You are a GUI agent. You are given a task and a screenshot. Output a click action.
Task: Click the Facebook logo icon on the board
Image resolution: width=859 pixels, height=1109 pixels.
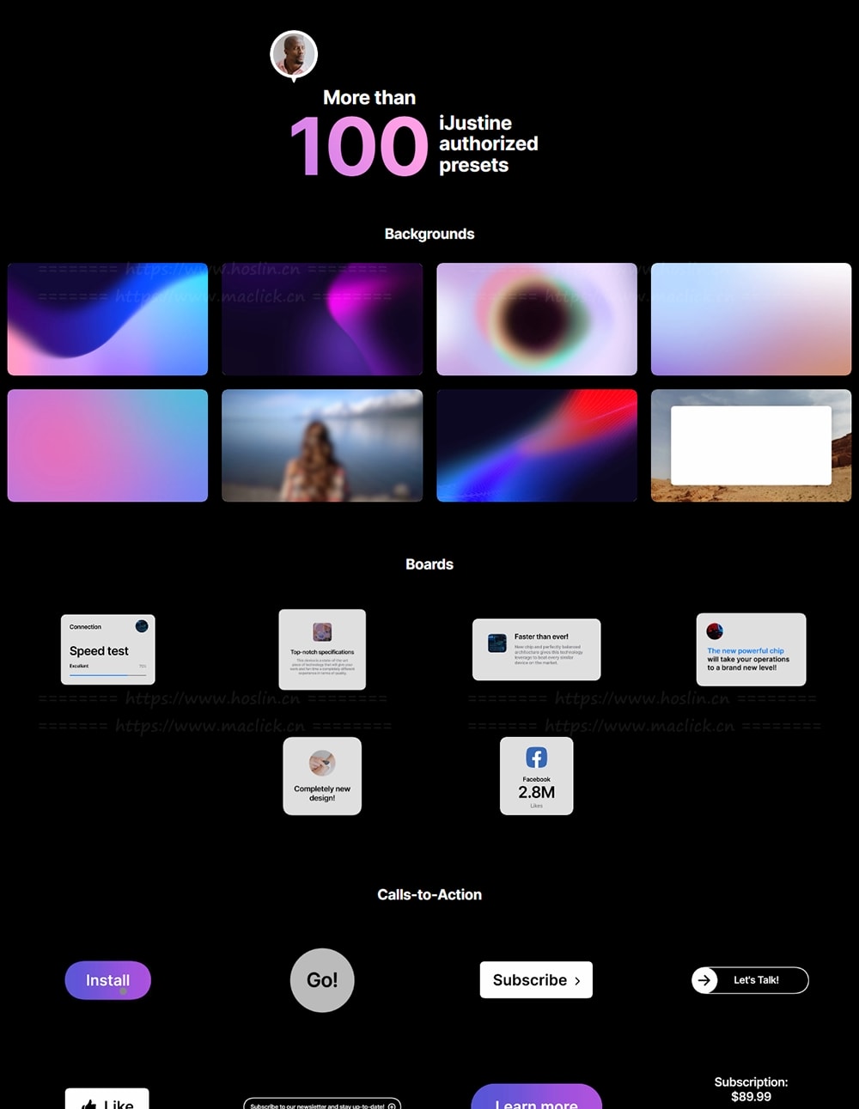[x=536, y=758]
